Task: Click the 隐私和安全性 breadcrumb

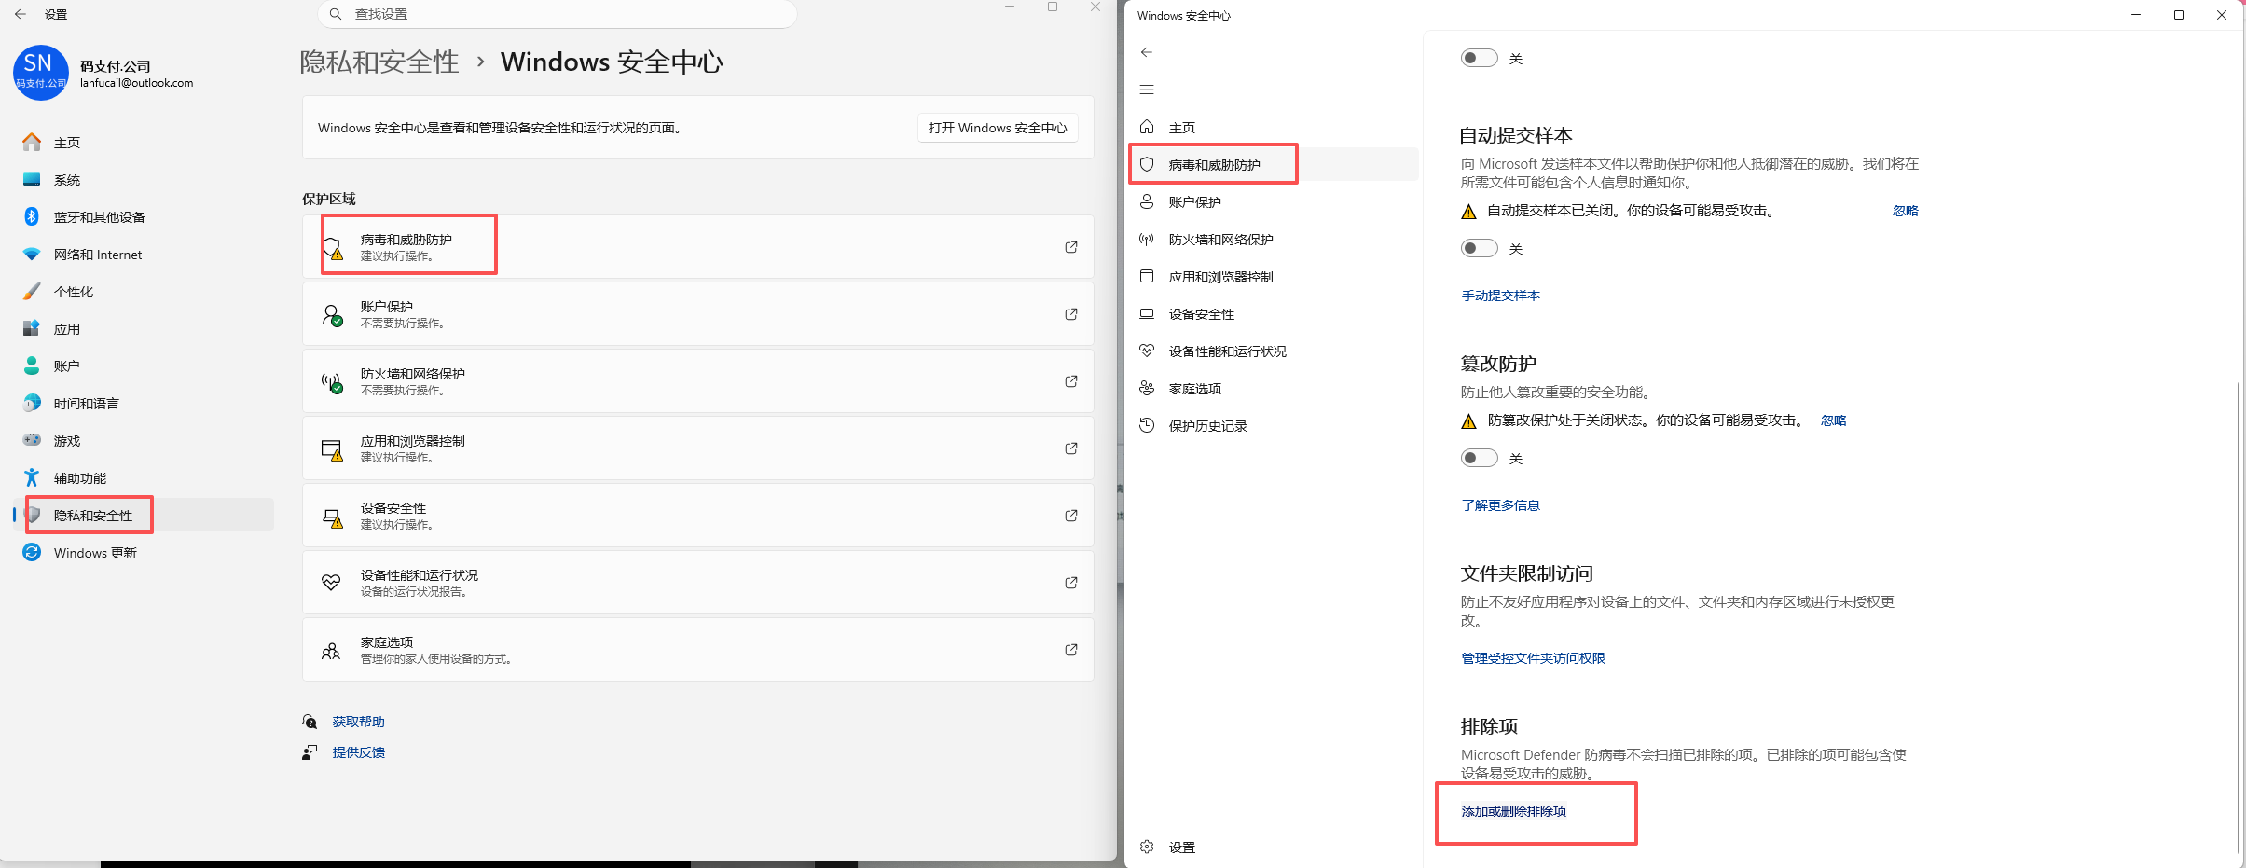Action: point(379,62)
